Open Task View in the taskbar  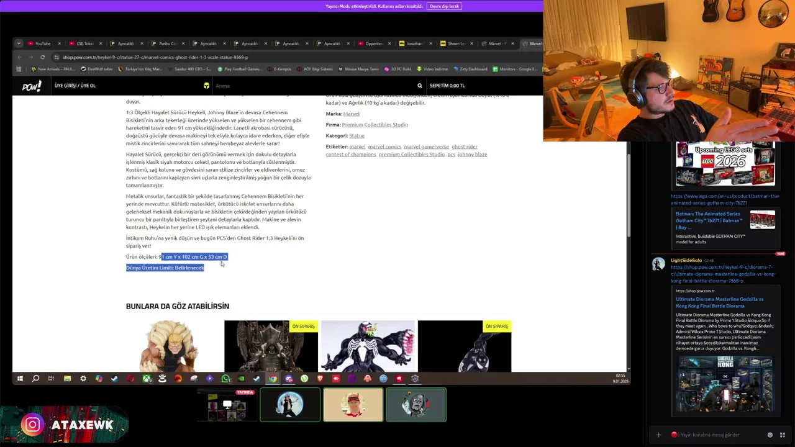tap(51, 379)
